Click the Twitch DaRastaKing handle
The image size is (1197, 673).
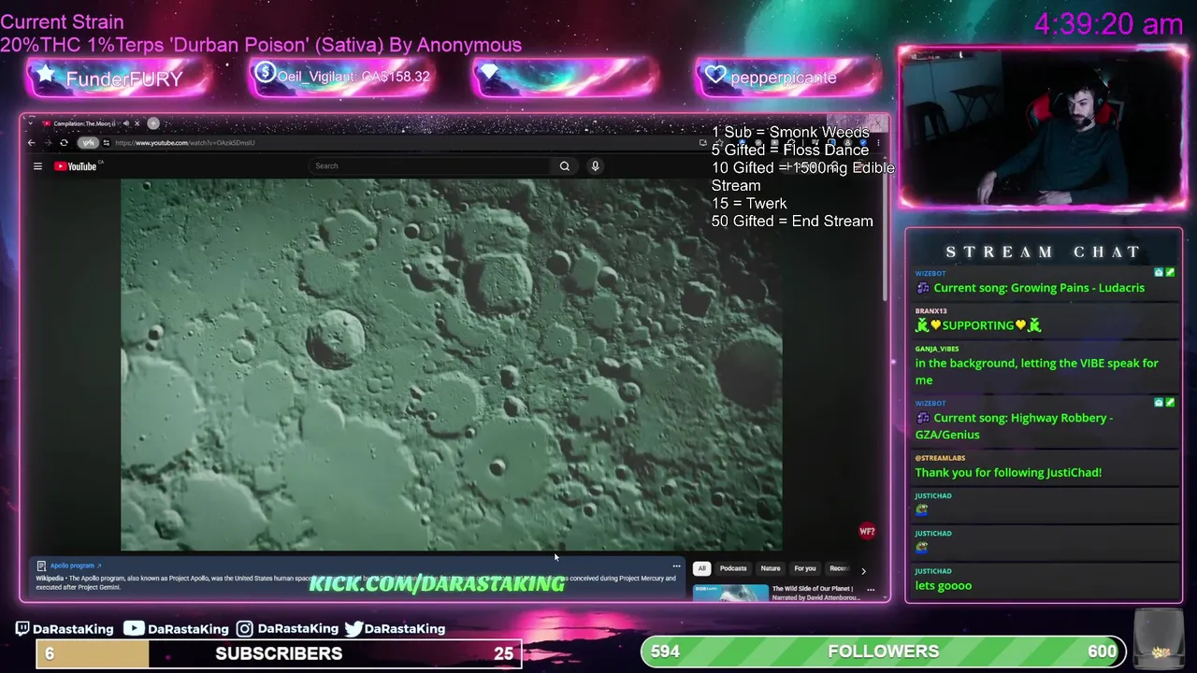(x=65, y=629)
